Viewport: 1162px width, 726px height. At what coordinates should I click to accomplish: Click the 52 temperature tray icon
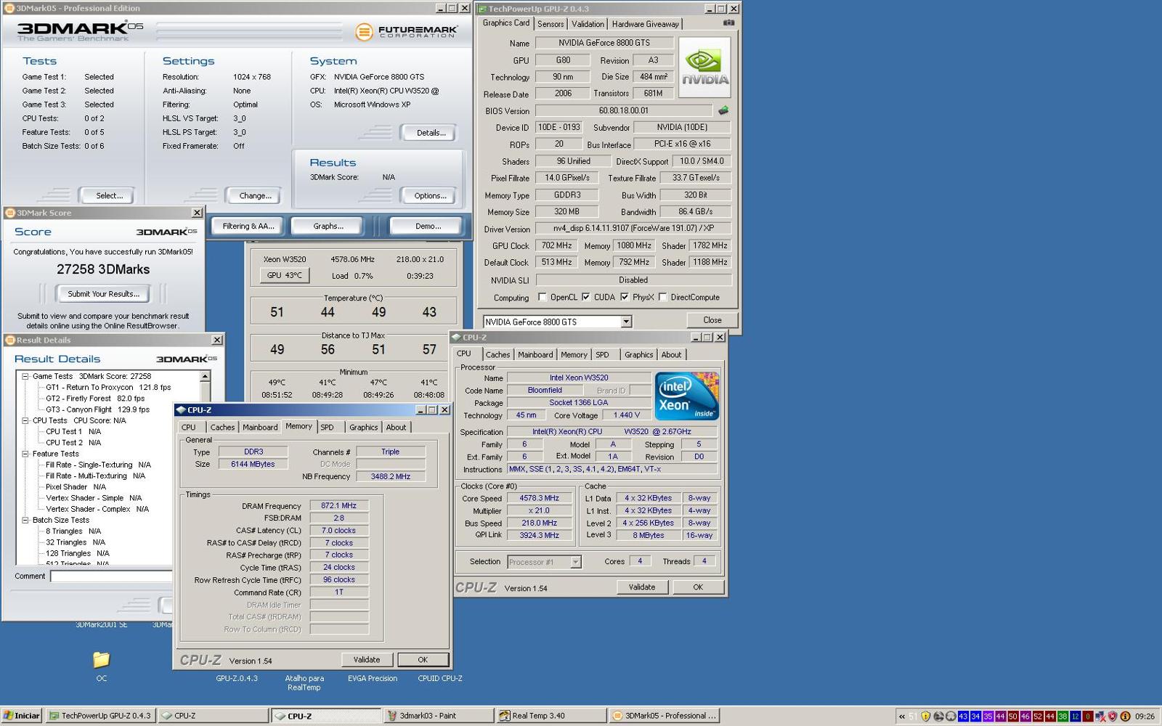(1037, 716)
